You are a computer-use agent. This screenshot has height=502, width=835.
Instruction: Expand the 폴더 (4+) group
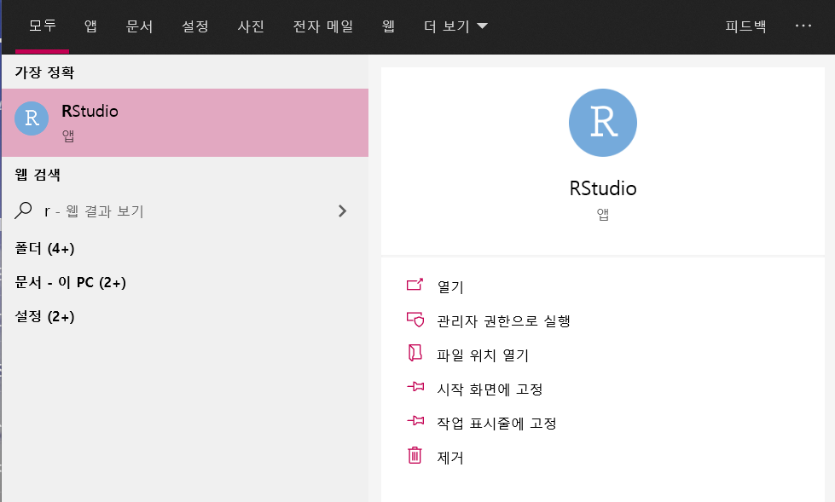pos(44,249)
